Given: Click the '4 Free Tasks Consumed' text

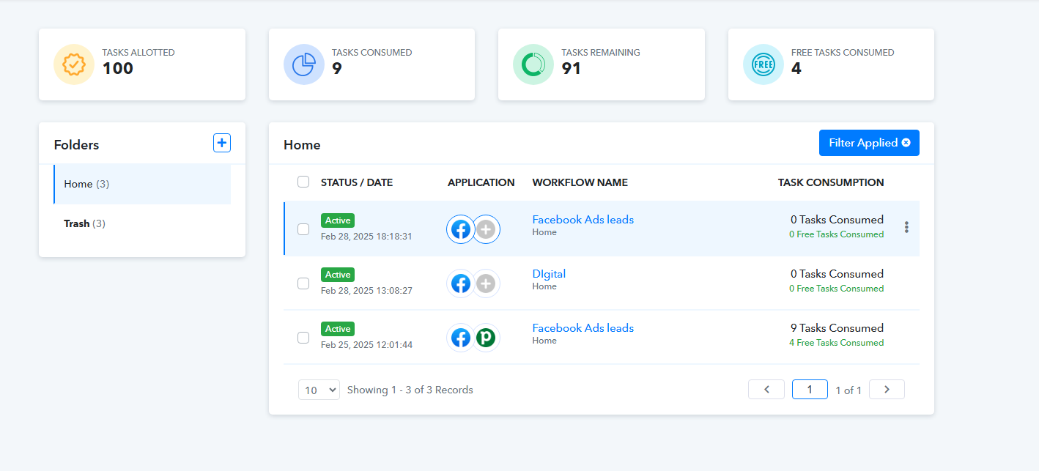Looking at the screenshot, I should coord(837,342).
